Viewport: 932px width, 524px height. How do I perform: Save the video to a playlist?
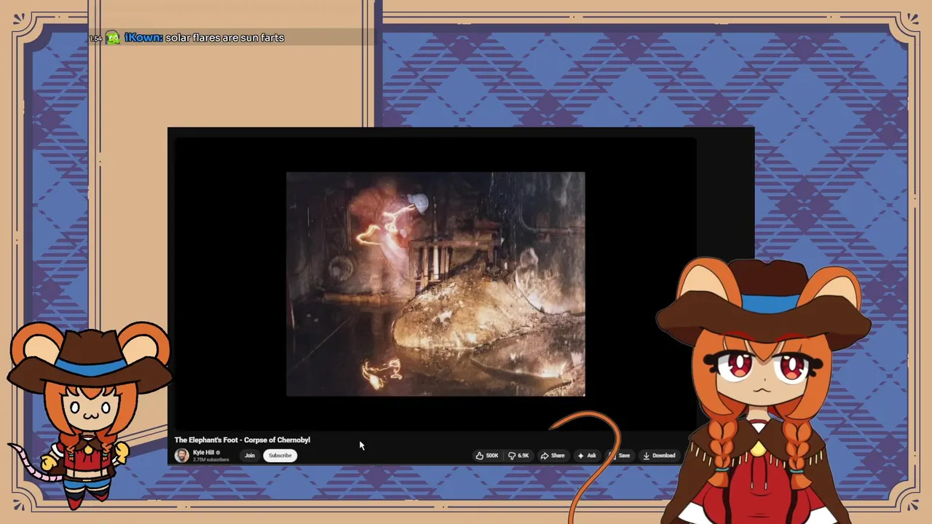620,456
